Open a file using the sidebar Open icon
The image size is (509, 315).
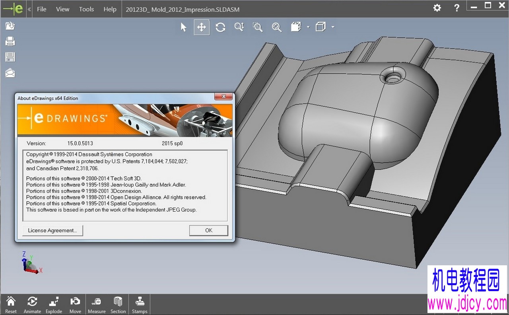10,26
